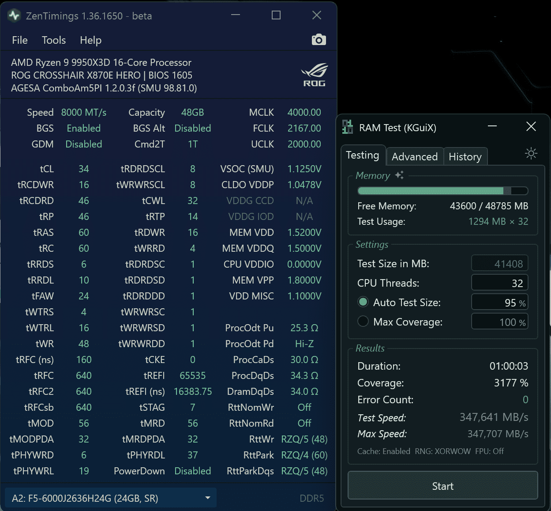Click the Free Memory 43600 / 48785 MB value

[x=489, y=206]
